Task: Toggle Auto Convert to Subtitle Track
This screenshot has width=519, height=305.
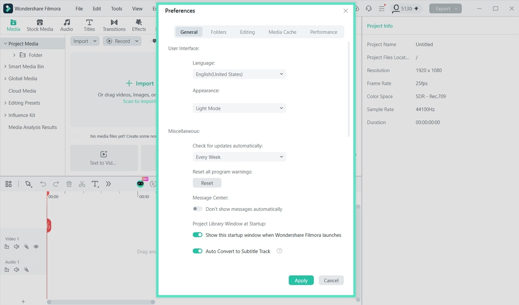Action: click(198, 251)
